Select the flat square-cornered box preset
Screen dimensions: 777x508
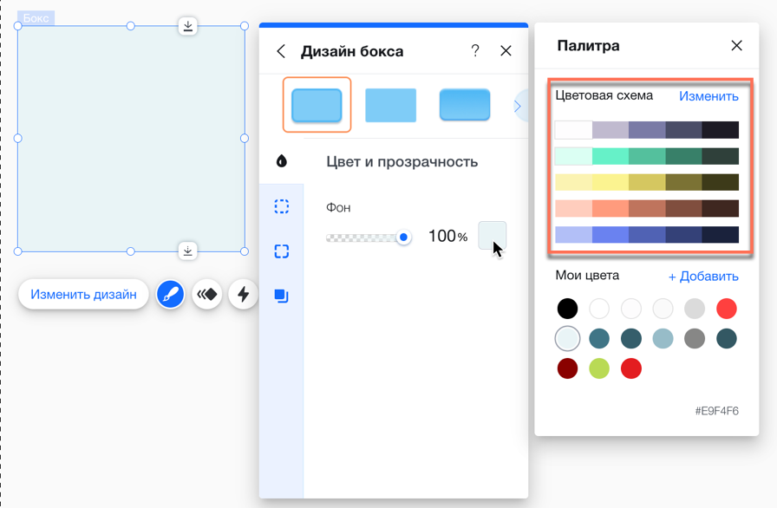pyautogui.click(x=391, y=105)
